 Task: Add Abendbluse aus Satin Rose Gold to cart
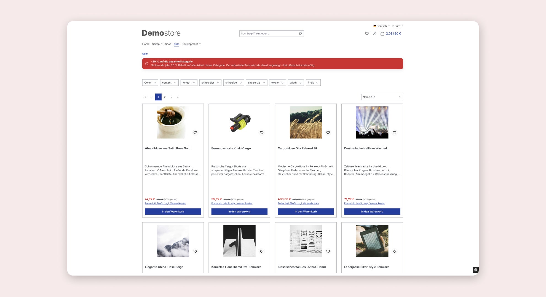pyautogui.click(x=173, y=211)
